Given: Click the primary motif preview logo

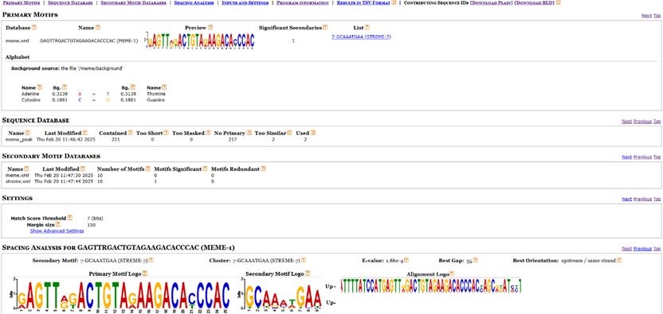Looking at the screenshot, I should [200, 40].
